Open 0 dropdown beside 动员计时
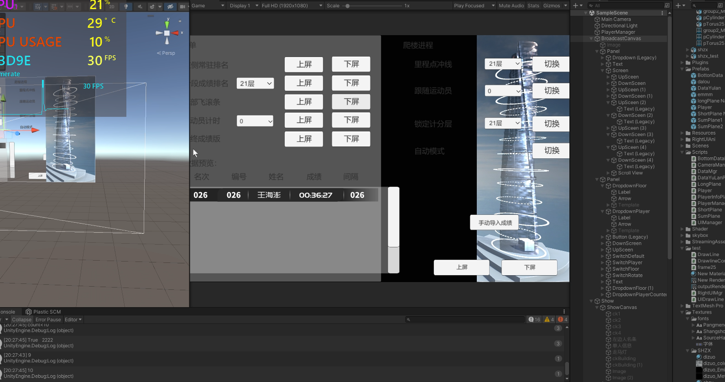725x382 pixels. coord(255,121)
